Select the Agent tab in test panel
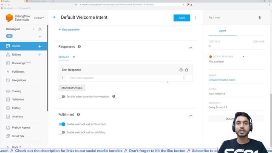The height and width of the screenshot is (153, 272). point(223,31)
